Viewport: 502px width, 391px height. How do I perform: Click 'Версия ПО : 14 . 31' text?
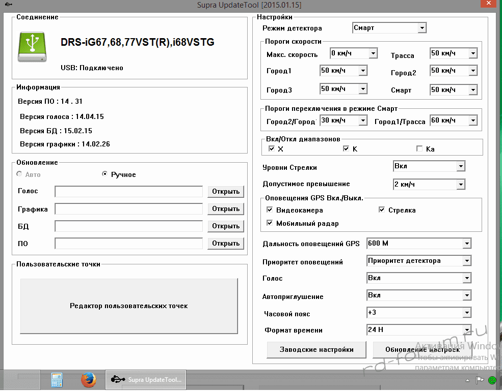tap(50, 101)
